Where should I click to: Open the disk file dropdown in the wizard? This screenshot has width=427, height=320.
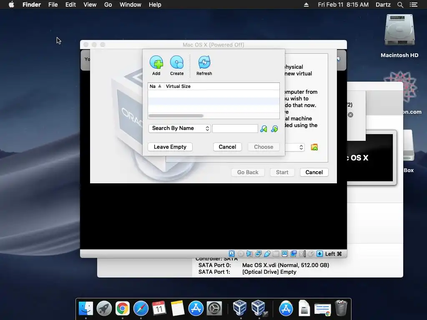tap(295, 147)
